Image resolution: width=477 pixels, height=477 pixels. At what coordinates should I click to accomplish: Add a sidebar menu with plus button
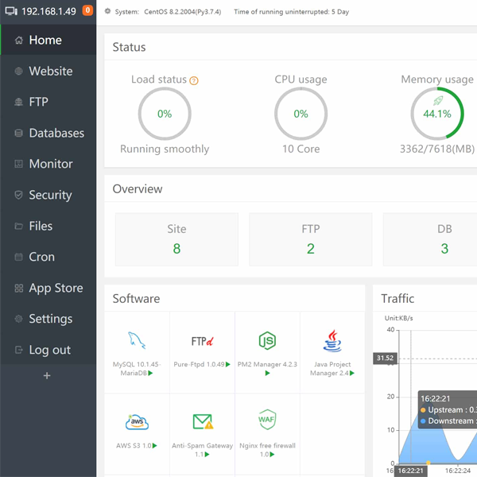click(47, 376)
